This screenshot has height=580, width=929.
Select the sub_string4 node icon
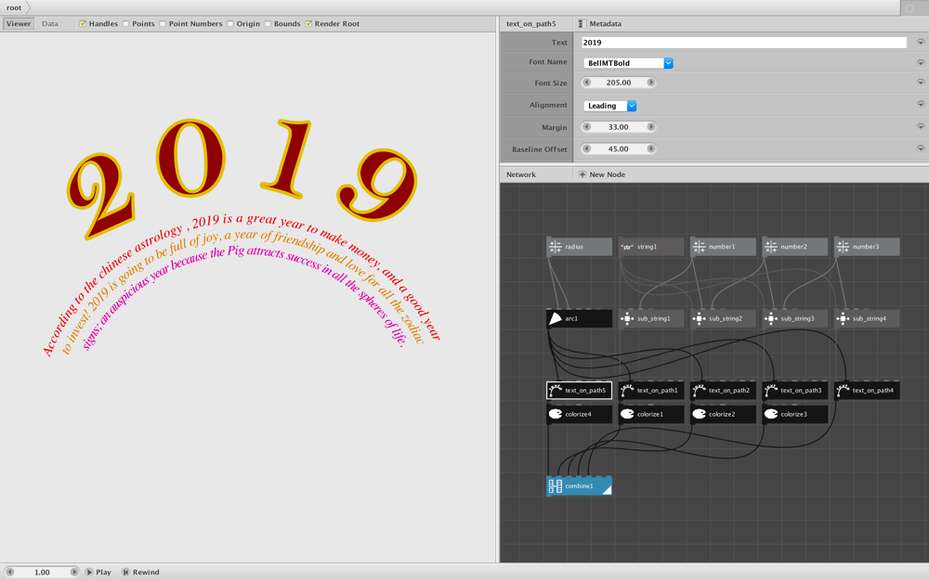point(843,318)
